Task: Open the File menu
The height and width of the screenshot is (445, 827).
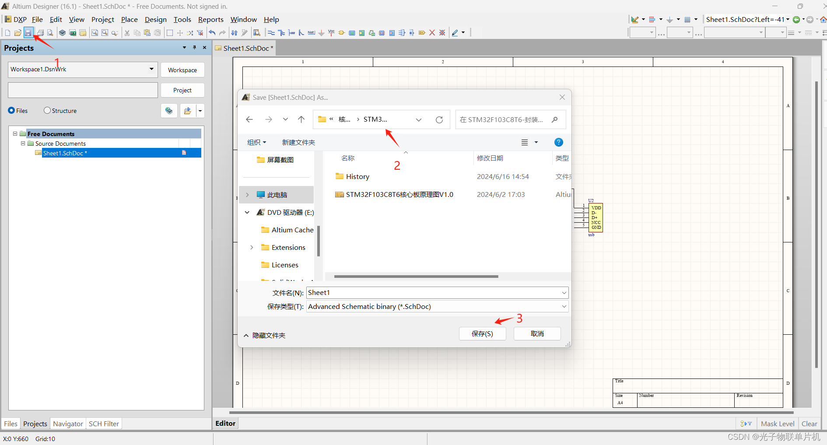Action: pos(37,19)
